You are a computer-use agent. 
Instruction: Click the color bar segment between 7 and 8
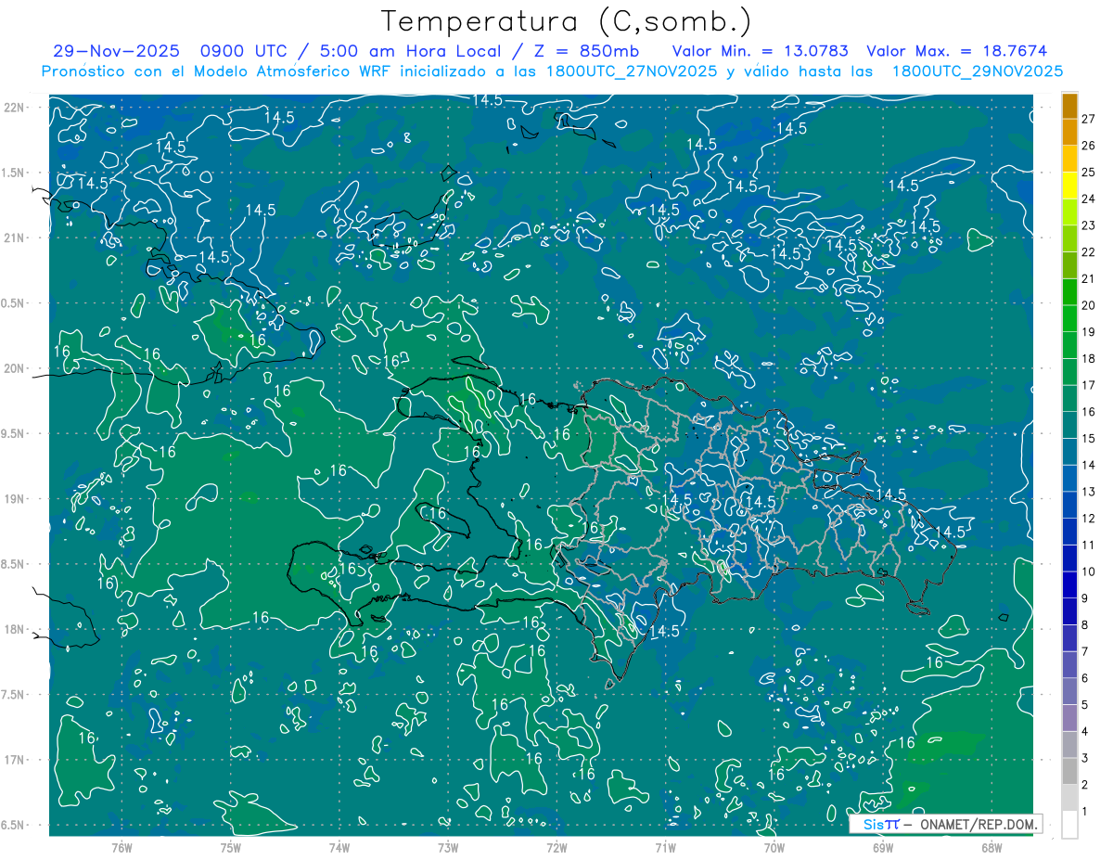tap(1069, 638)
